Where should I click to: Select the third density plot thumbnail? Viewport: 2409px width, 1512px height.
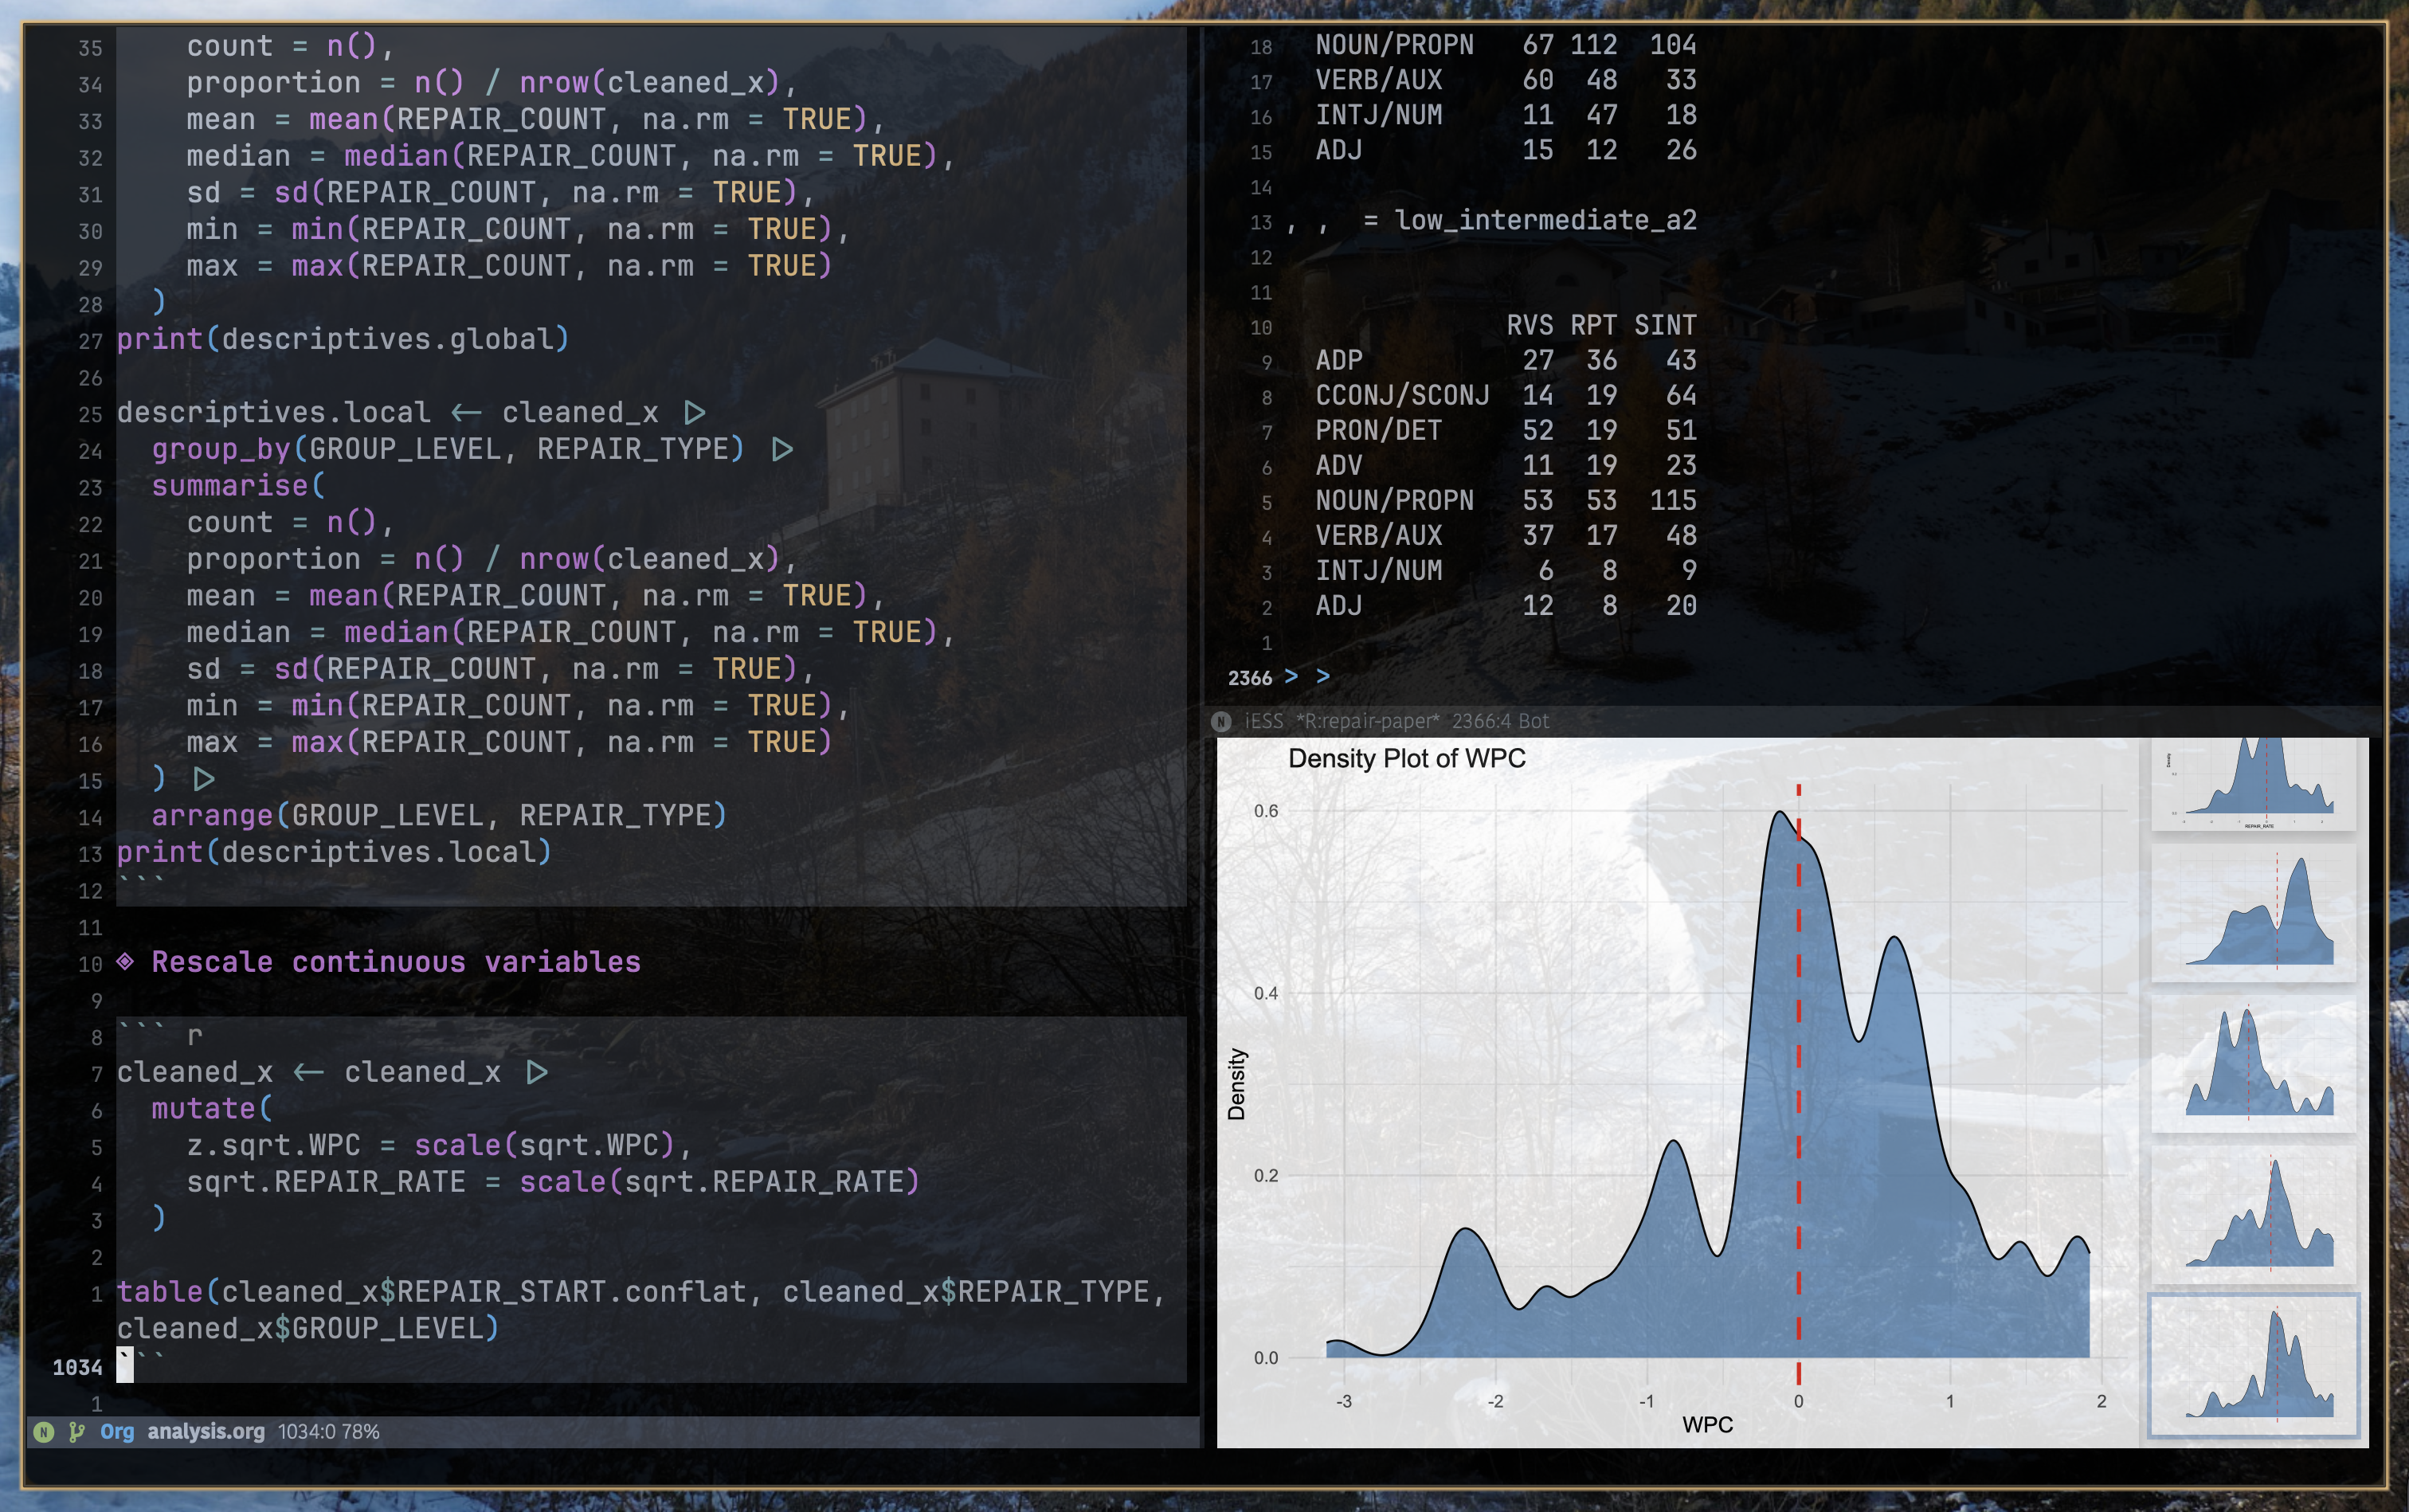pyautogui.click(x=2253, y=1063)
